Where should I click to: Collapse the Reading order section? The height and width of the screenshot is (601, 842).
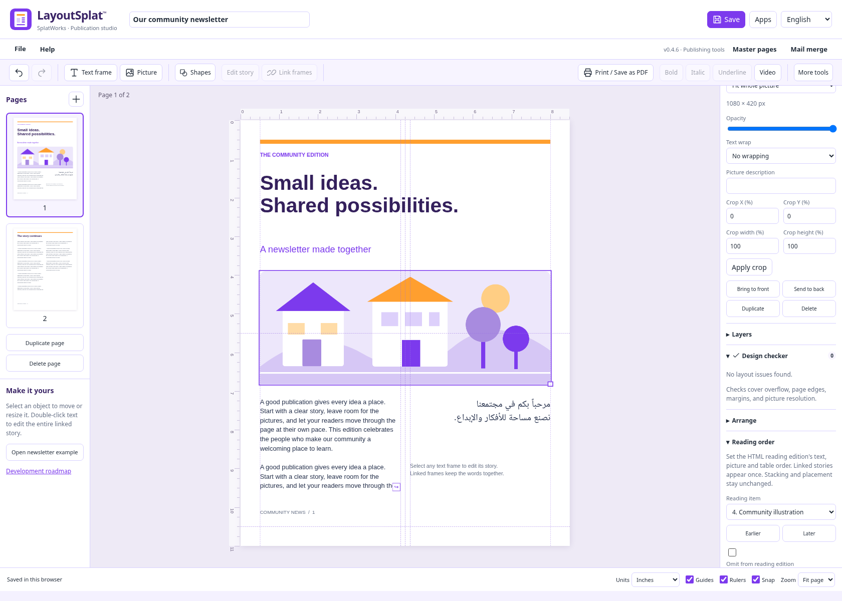point(781,442)
